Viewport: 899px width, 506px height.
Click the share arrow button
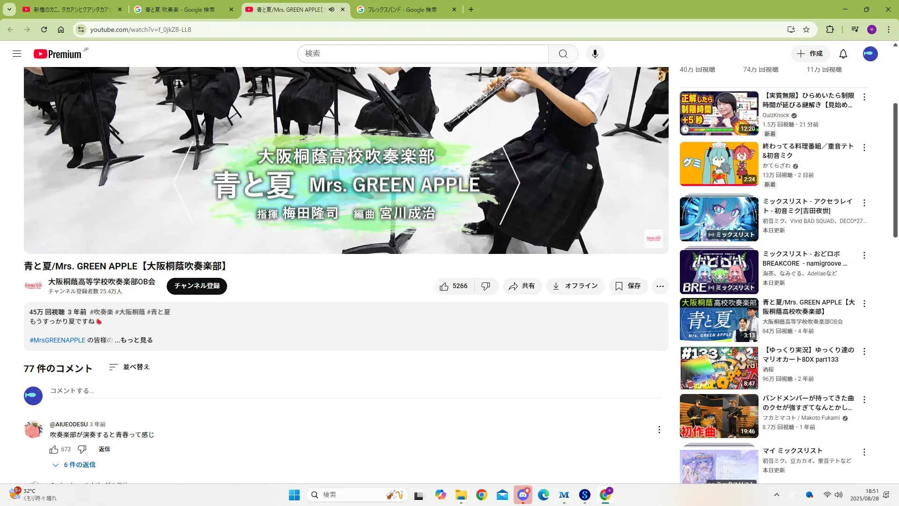522,286
